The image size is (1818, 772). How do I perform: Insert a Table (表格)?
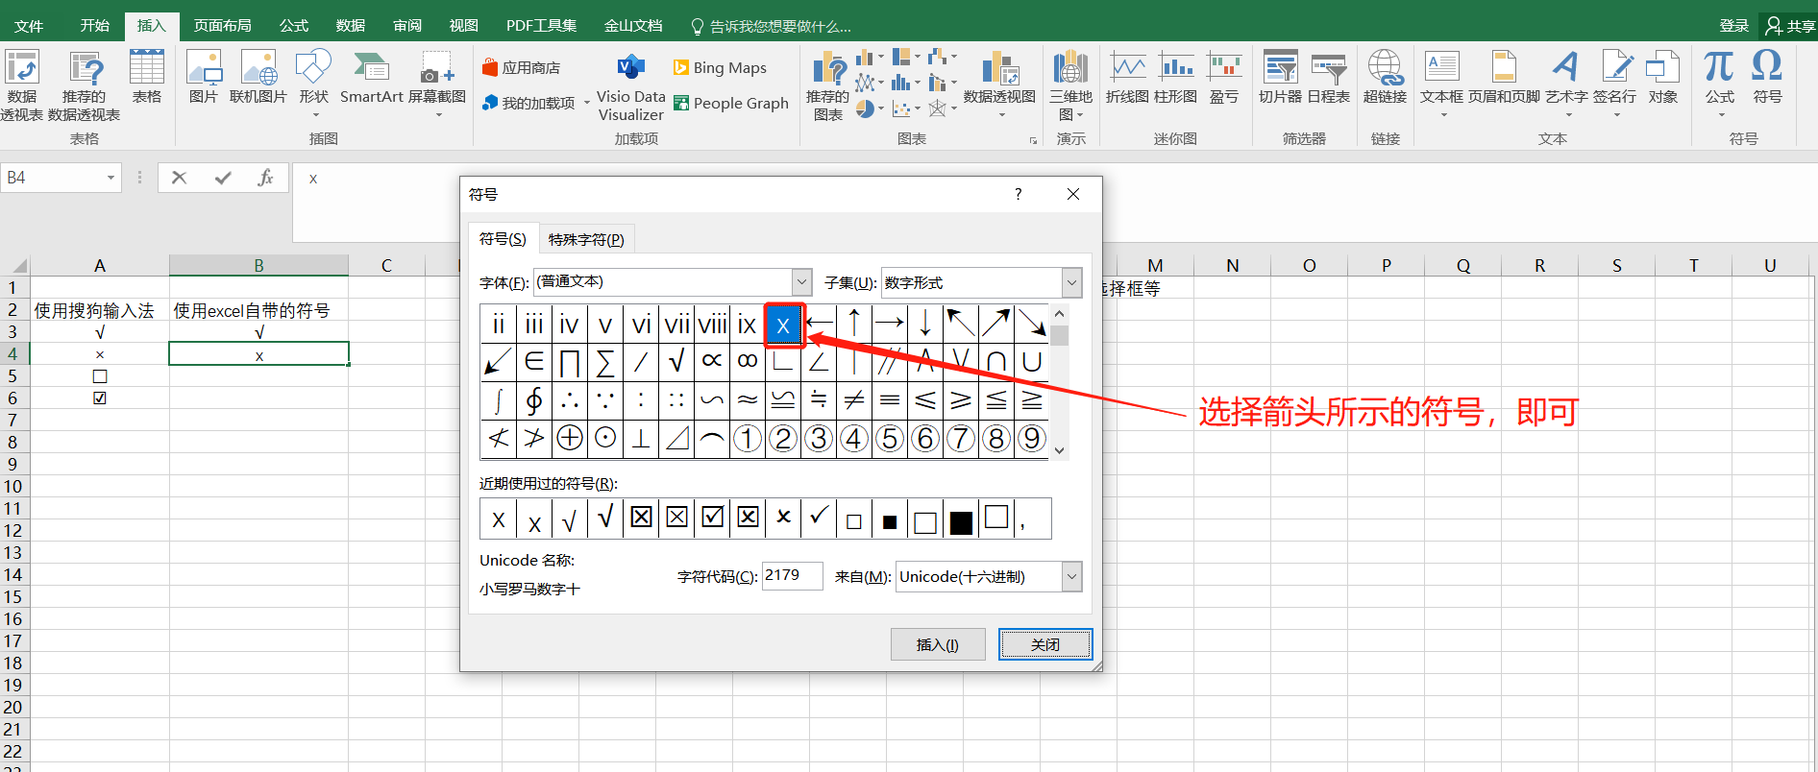pos(146,77)
